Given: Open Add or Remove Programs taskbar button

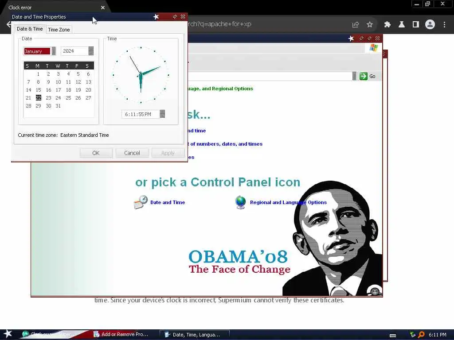Looking at the screenshot, I should (121, 335).
